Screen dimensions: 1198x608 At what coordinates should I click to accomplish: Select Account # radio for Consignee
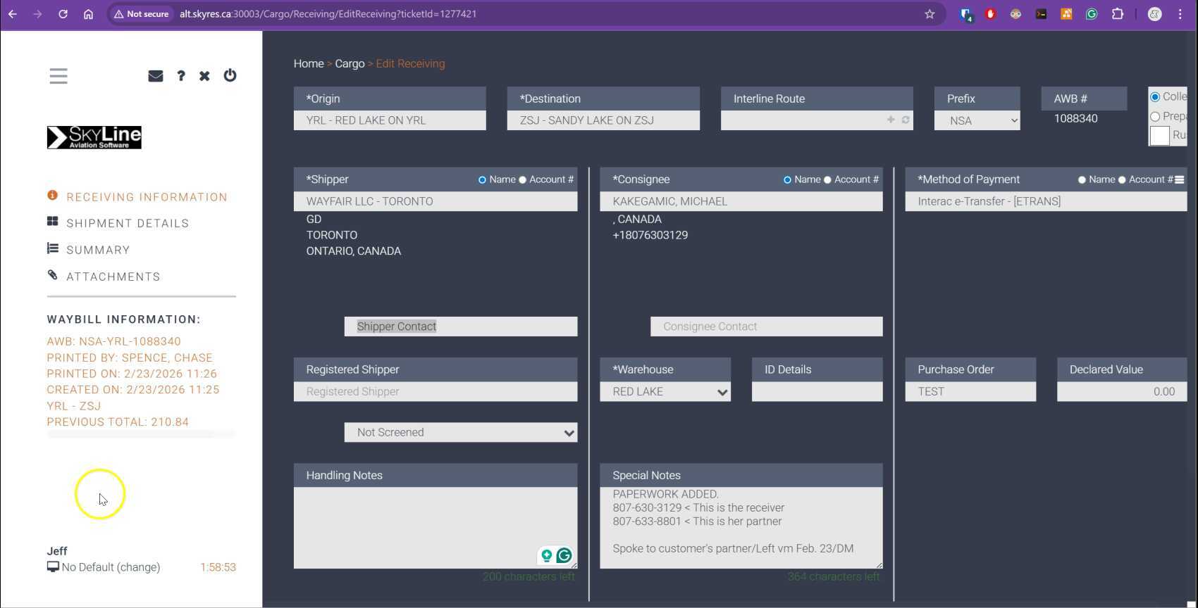pos(828,180)
